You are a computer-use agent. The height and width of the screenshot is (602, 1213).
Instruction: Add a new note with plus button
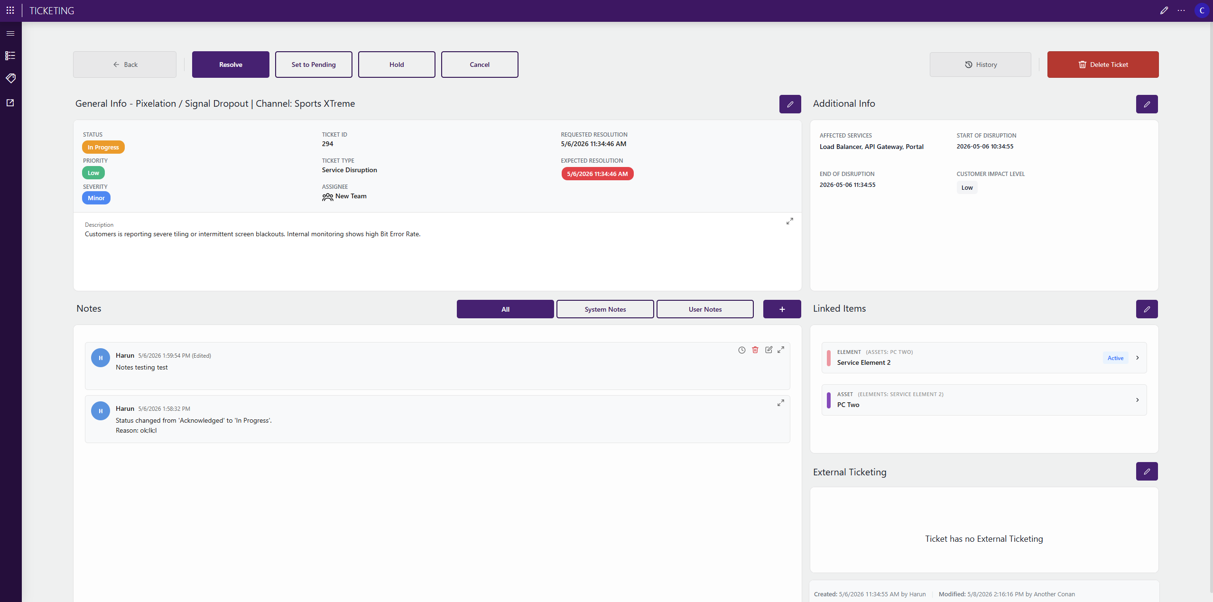tap(782, 309)
